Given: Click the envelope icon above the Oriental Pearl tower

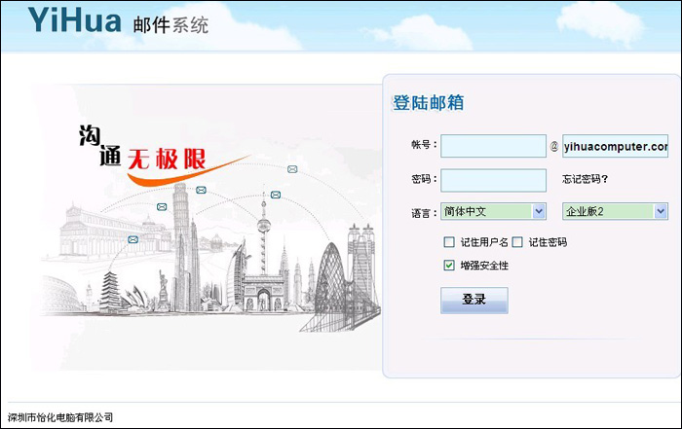Looking at the screenshot, I should point(276,196).
